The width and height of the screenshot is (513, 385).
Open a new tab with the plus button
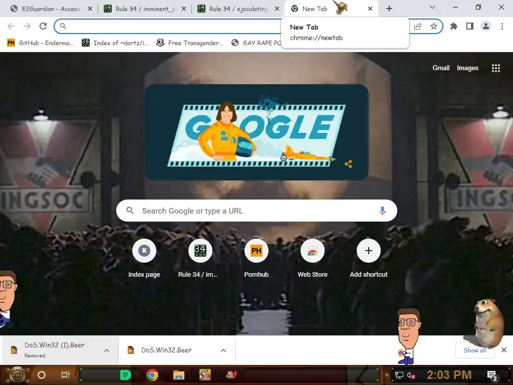coord(389,9)
